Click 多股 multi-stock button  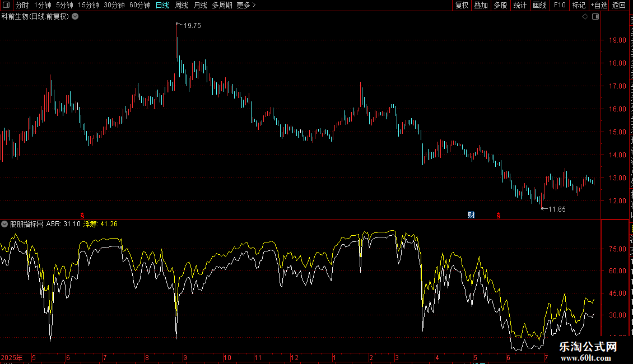click(x=501, y=5)
